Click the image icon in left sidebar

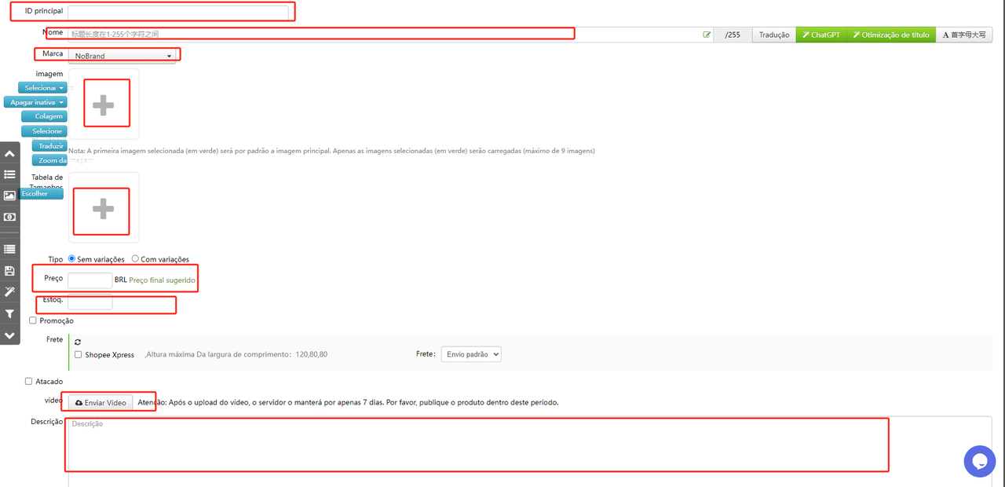pos(9,196)
